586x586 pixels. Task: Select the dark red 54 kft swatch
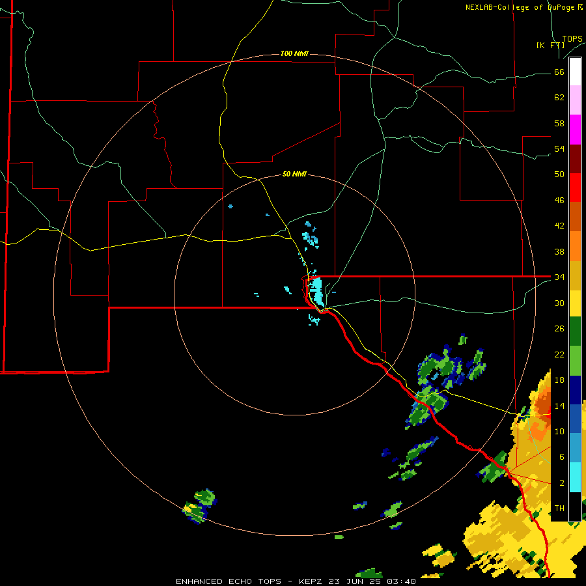[x=575, y=159]
